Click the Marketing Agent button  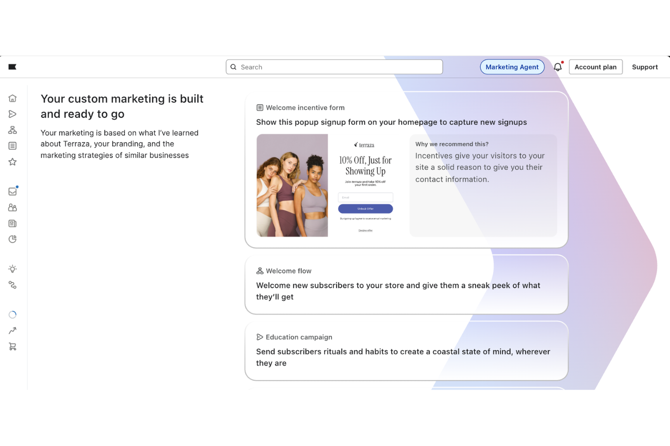point(512,66)
